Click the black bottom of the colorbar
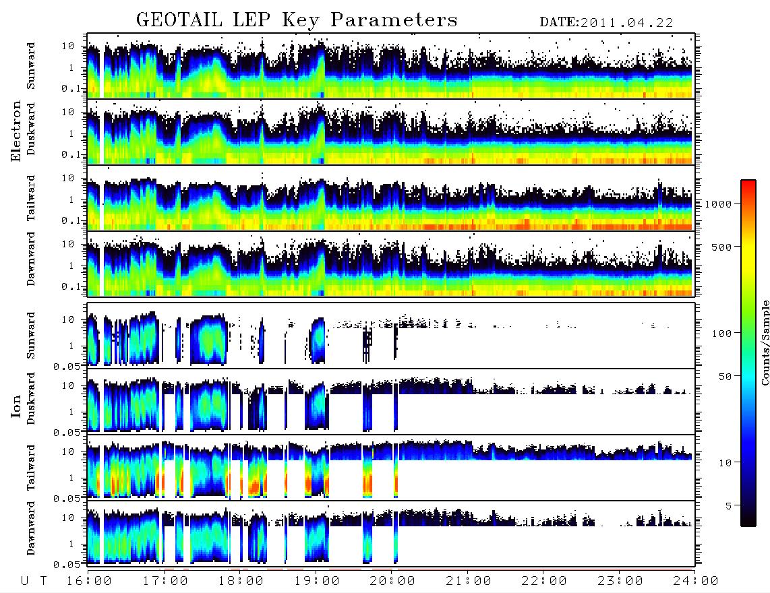The image size is (770, 593). click(748, 518)
